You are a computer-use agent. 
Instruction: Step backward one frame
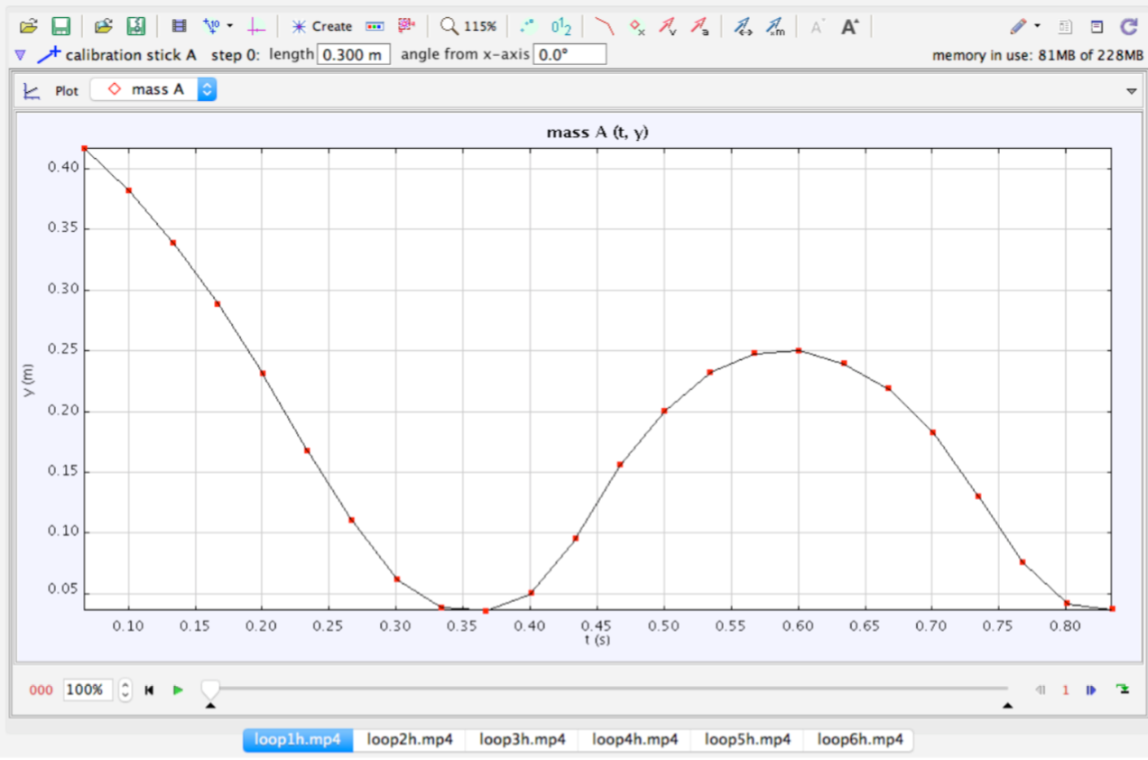coord(1040,690)
